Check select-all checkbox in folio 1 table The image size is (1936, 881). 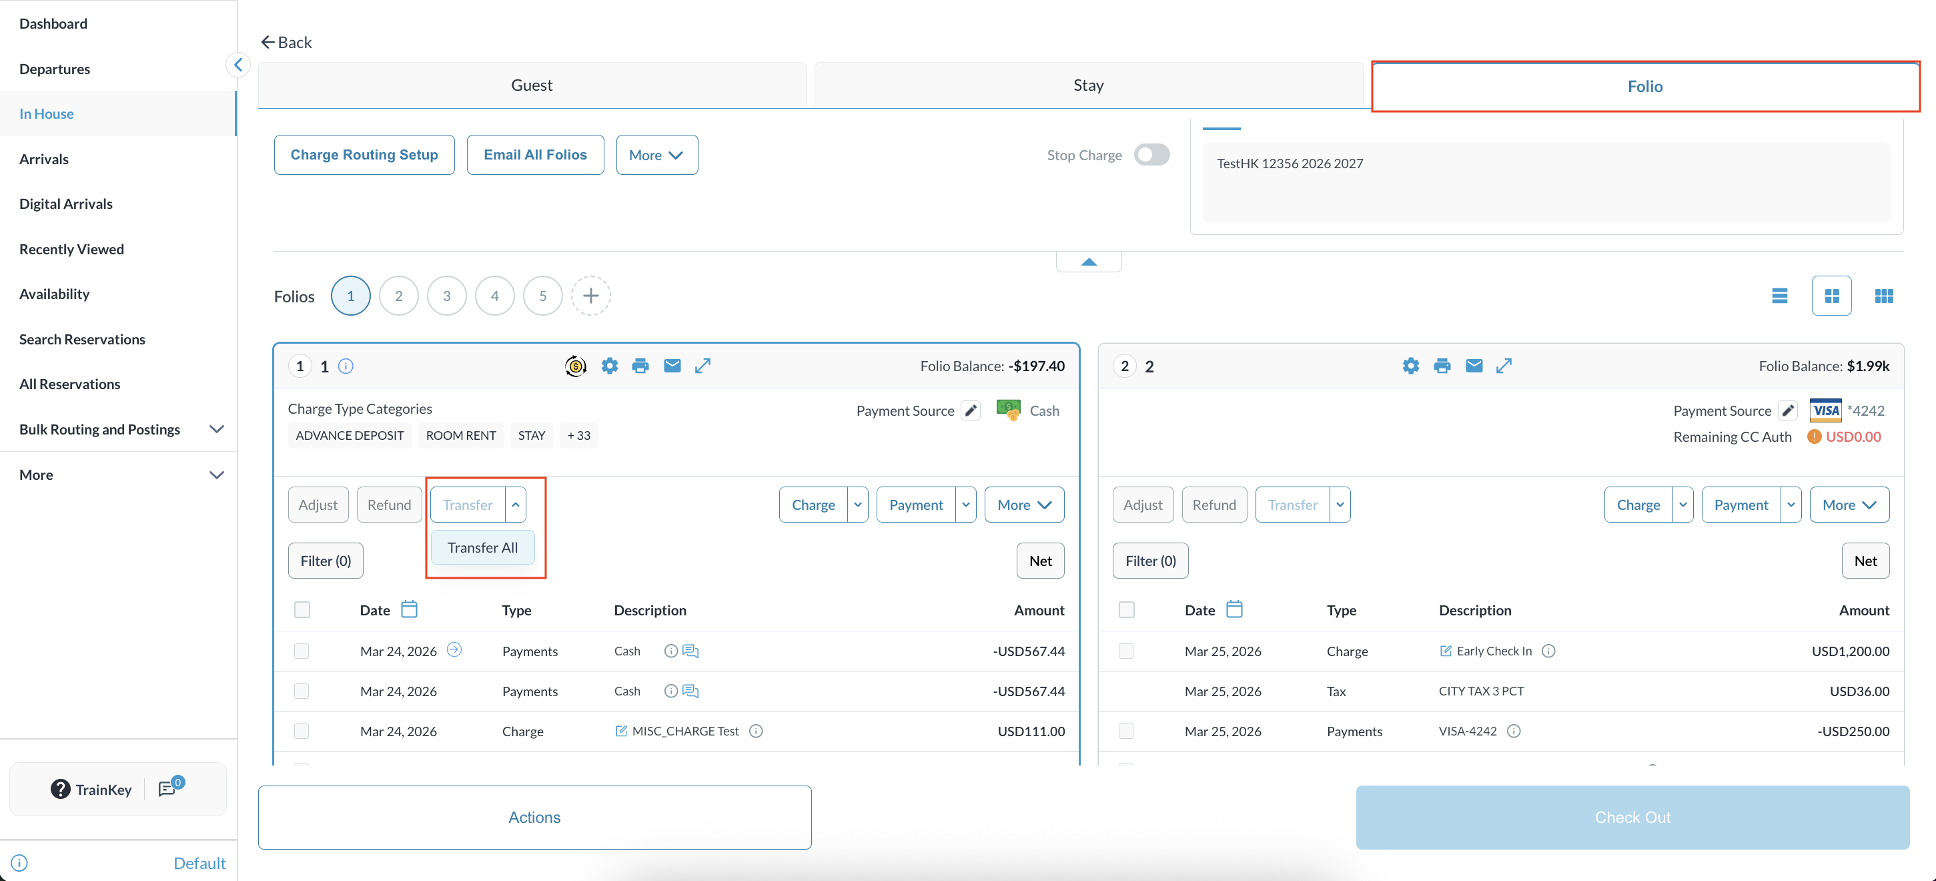click(302, 609)
